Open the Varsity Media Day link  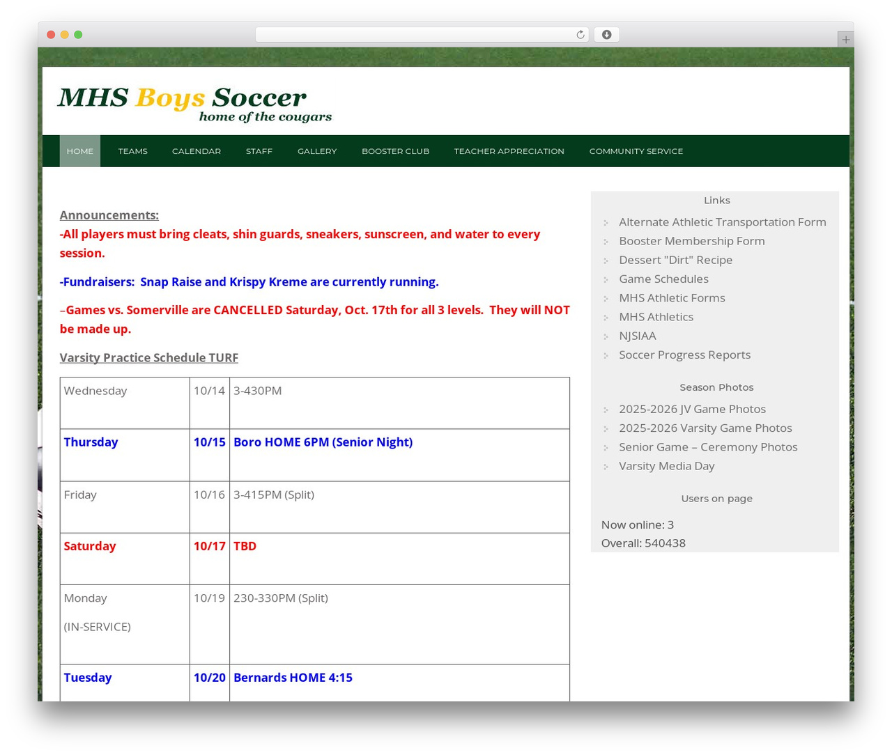tap(667, 466)
